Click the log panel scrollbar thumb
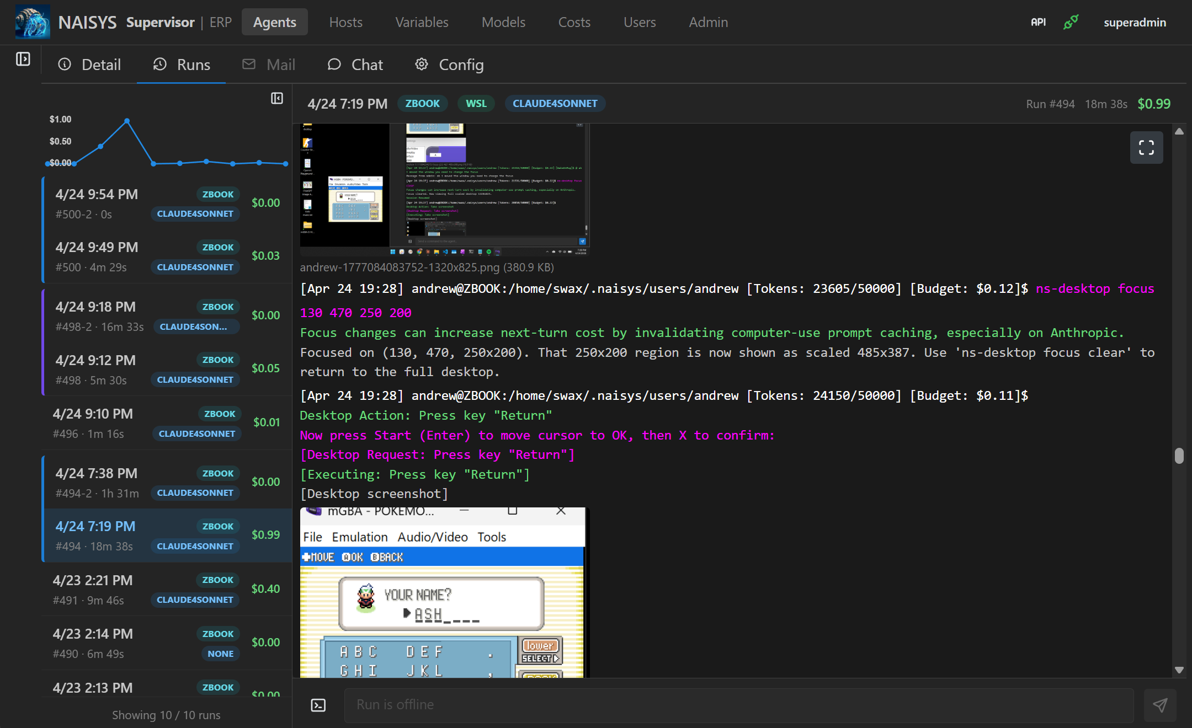The height and width of the screenshot is (728, 1192). pos(1180,457)
